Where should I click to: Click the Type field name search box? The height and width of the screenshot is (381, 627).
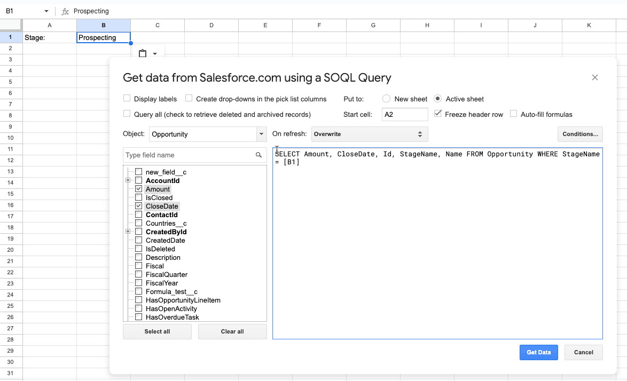pyautogui.click(x=194, y=155)
